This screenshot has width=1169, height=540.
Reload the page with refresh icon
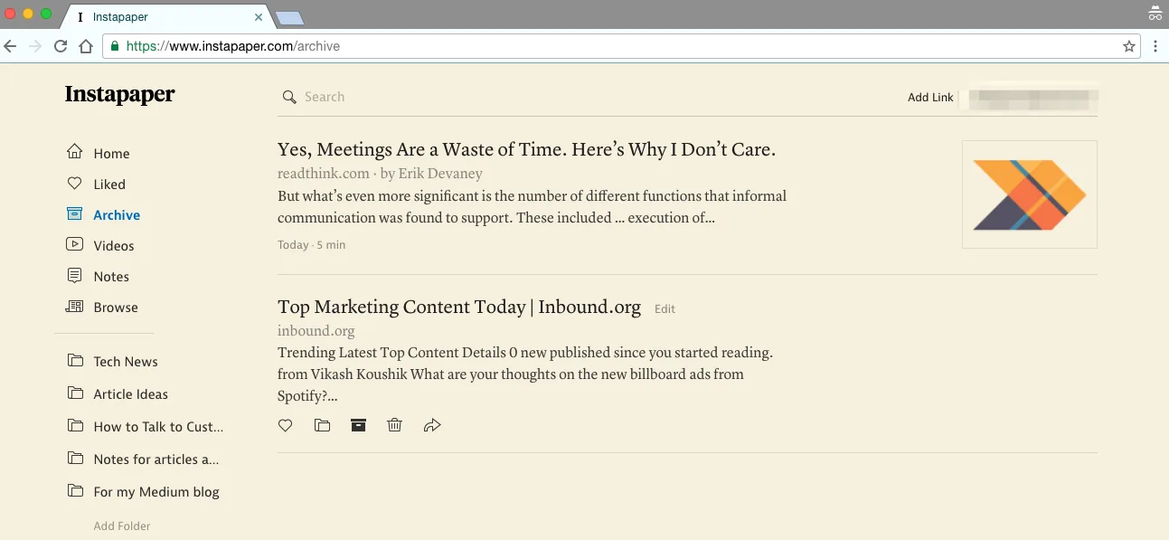click(x=61, y=46)
